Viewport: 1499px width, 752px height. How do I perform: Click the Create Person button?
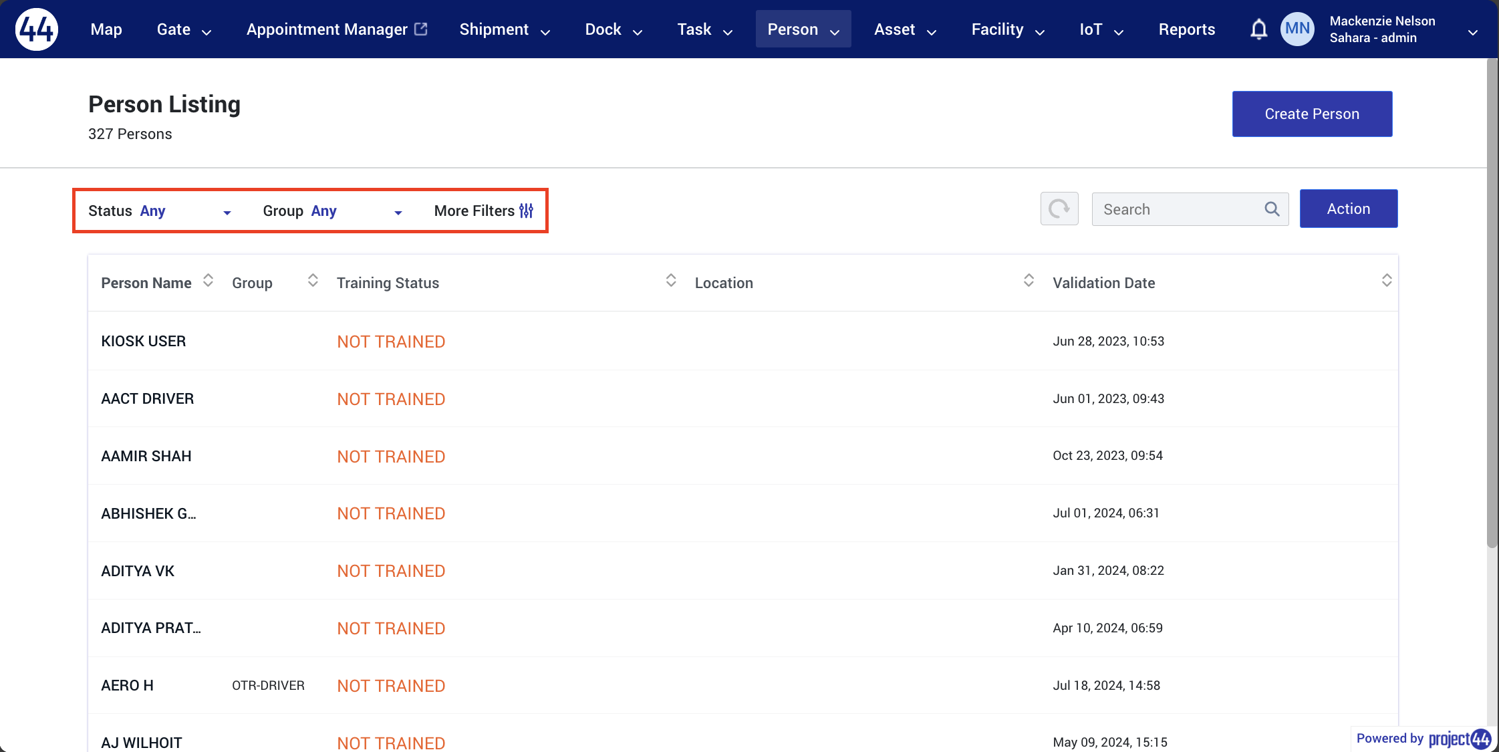click(x=1312, y=114)
